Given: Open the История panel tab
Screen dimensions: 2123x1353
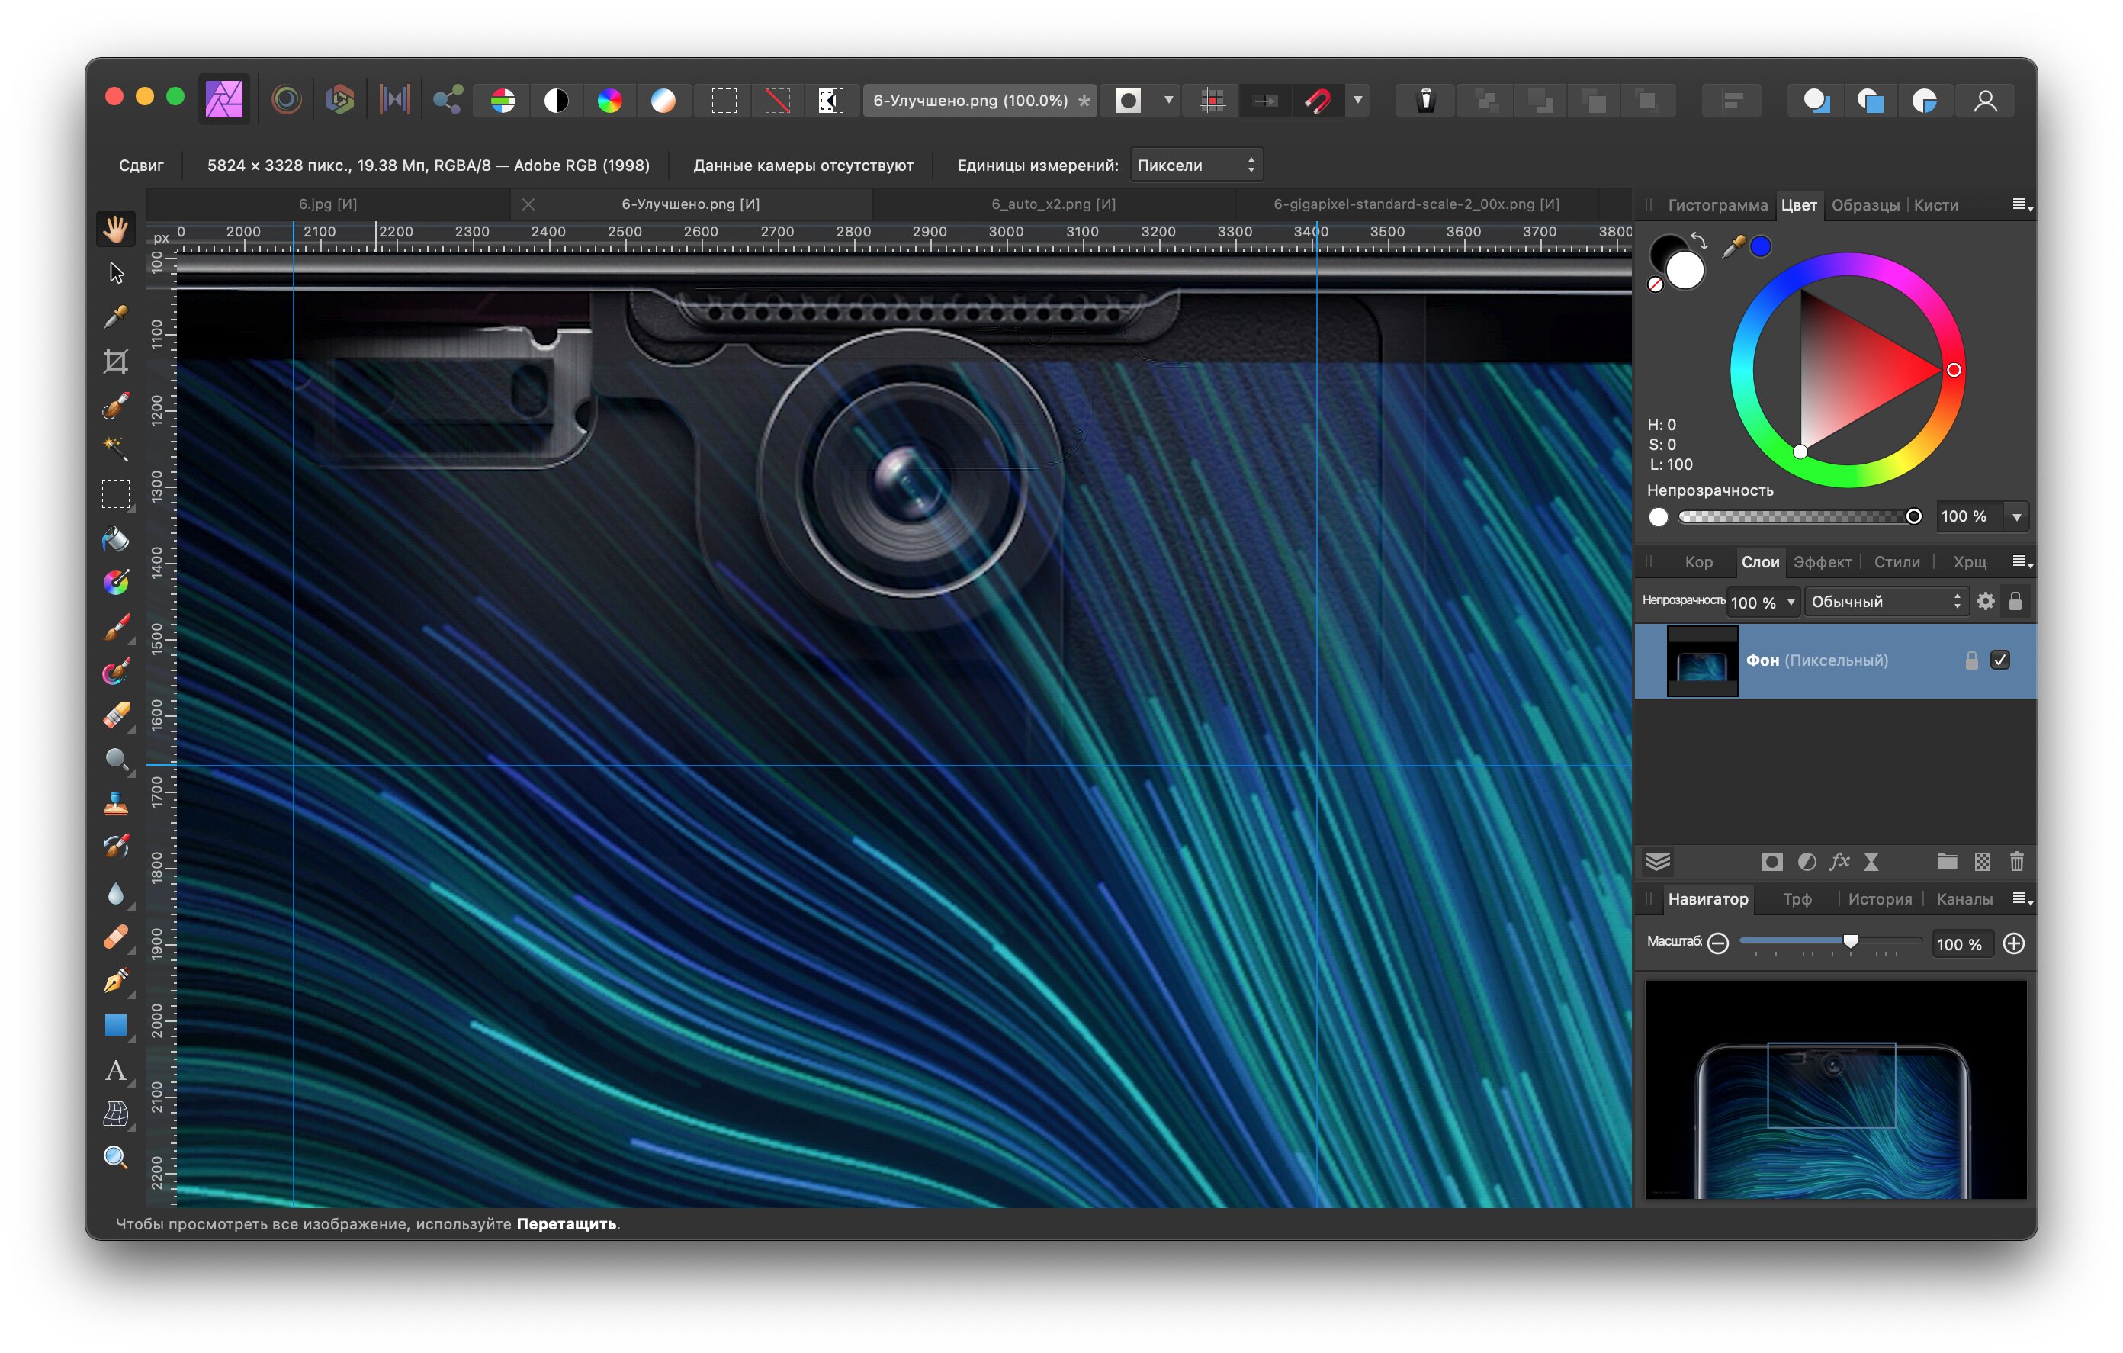Looking at the screenshot, I should (x=1880, y=898).
